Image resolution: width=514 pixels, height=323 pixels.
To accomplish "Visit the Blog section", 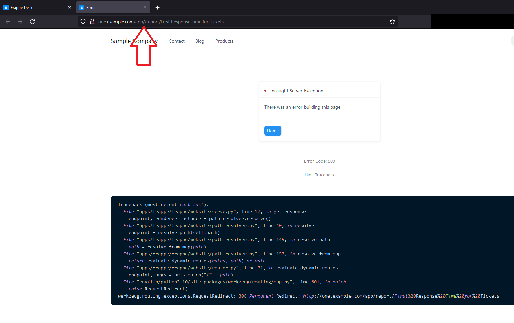I will [200, 41].
